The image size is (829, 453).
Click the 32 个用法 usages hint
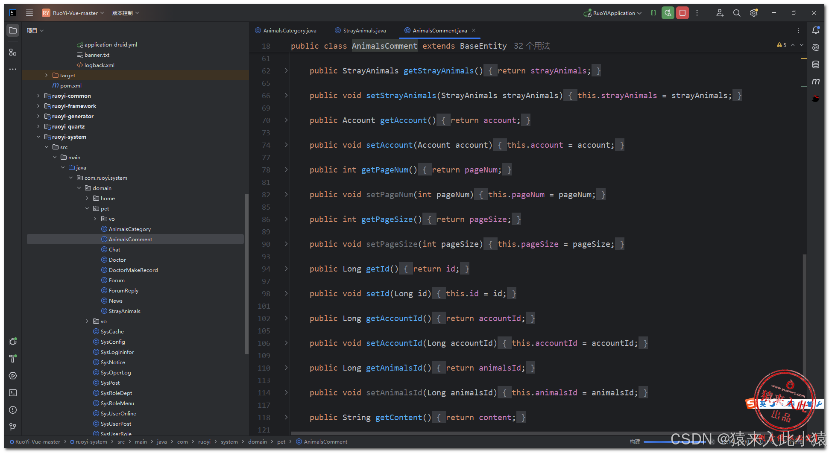click(532, 46)
